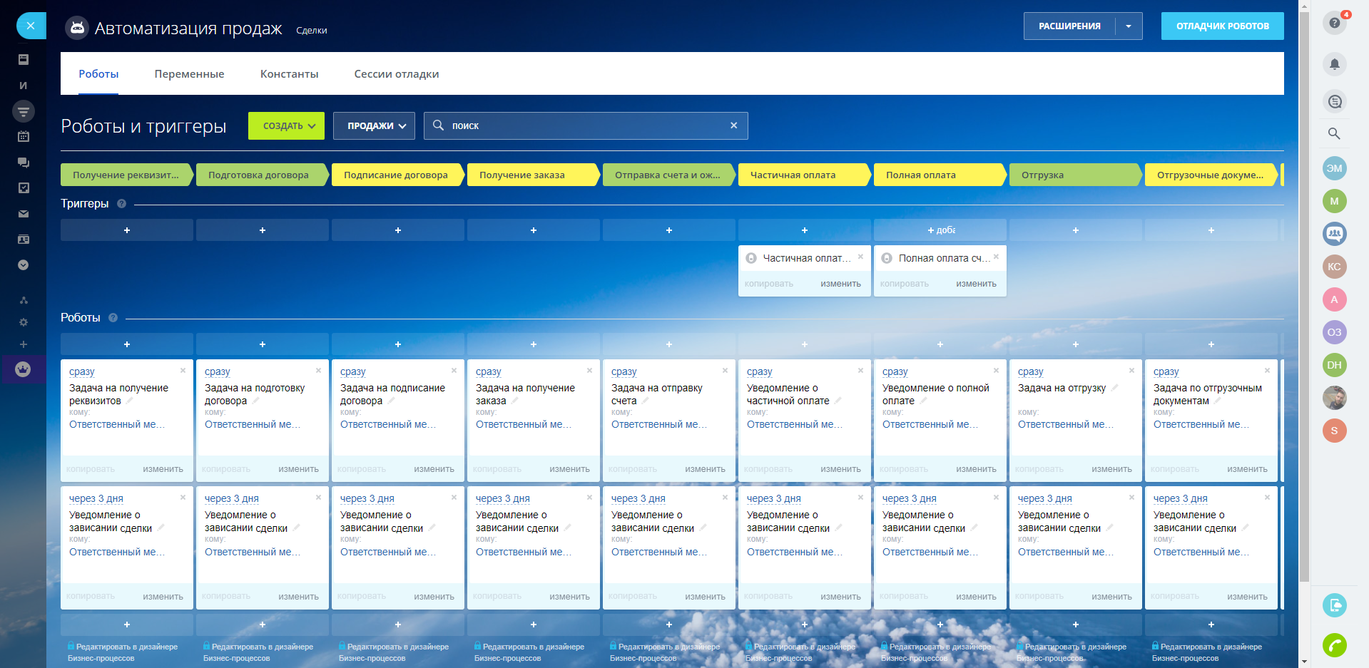1369x668 pixels.
Task: Click the green phone call button
Action: (x=1334, y=645)
